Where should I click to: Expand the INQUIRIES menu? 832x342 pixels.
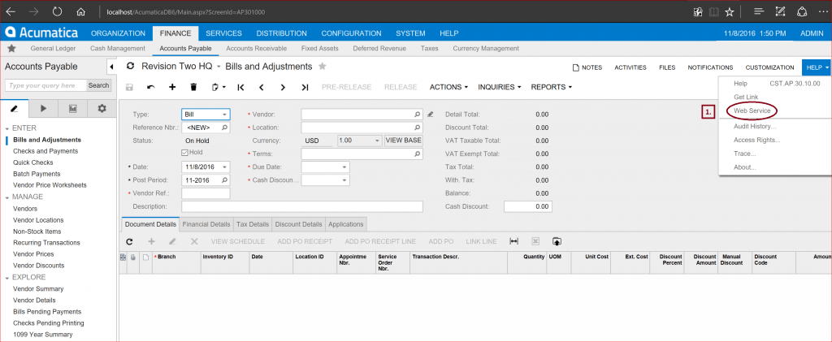500,87
